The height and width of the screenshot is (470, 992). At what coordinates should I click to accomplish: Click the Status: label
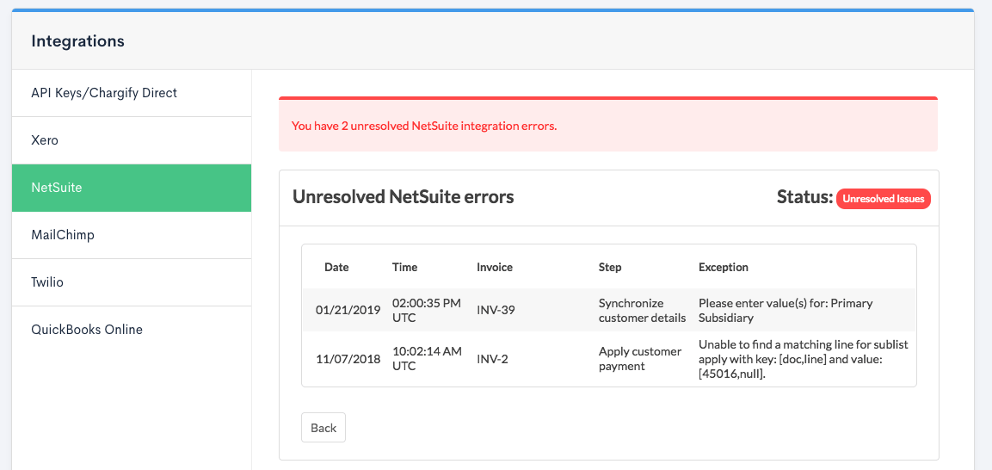[x=804, y=197]
